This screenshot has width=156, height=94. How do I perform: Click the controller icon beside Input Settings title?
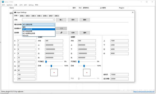15,12
